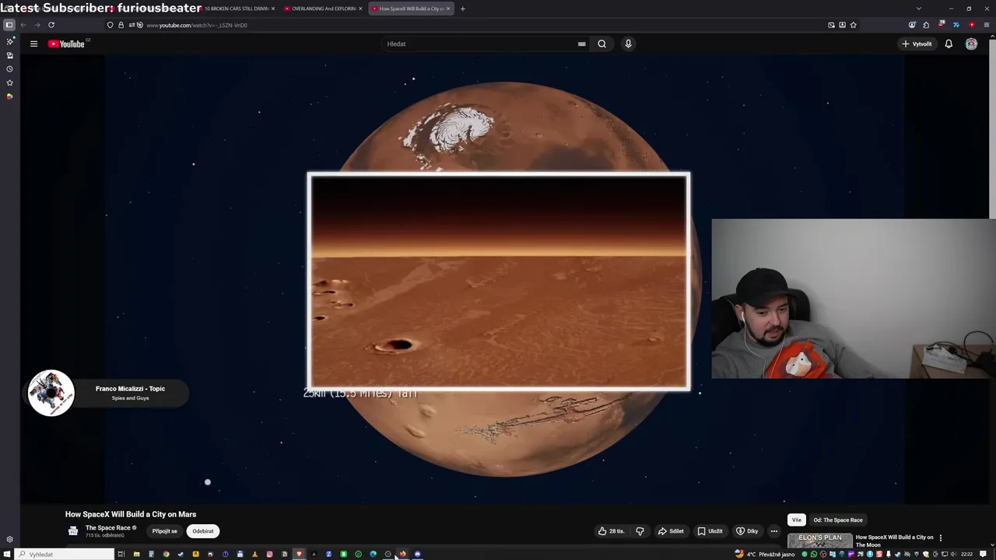The height and width of the screenshot is (560, 996).
Task: Select the Od: The Space Race chip
Action: (837, 520)
